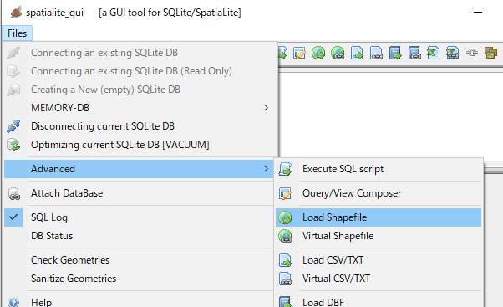Image resolution: width=503 pixels, height=307 pixels.
Task: Click the pencil icon beside Query/View Composer
Action: (x=285, y=193)
